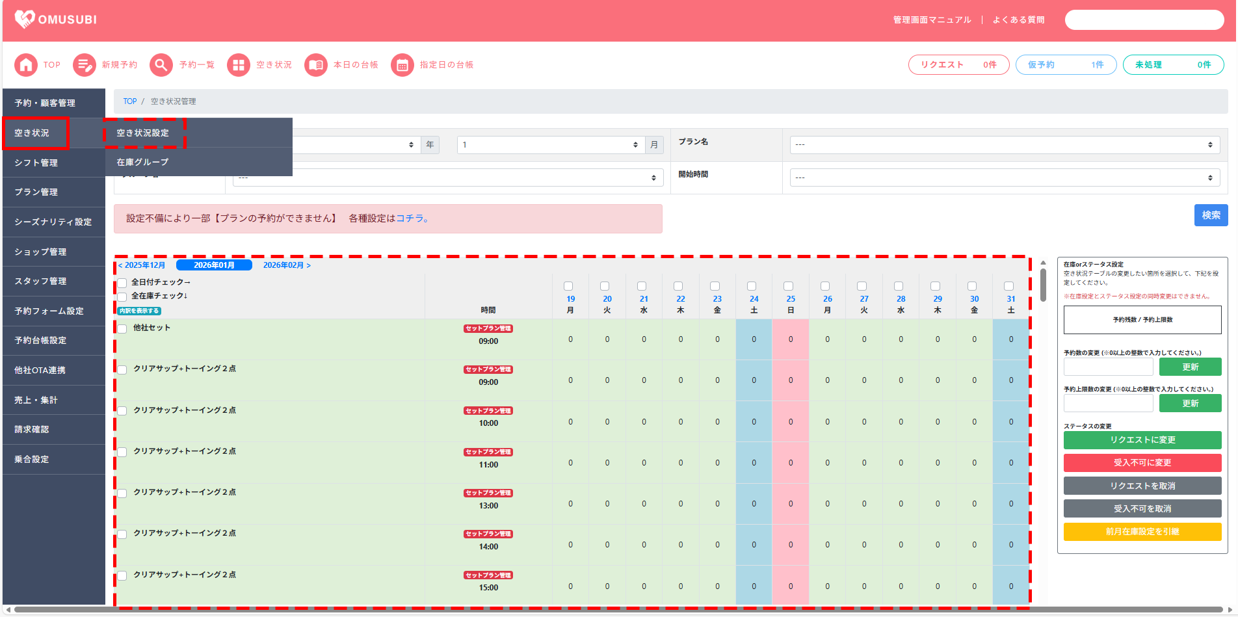Expand the 開始時間 dropdown
This screenshot has width=1238, height=617.
tap(1004, 177)
